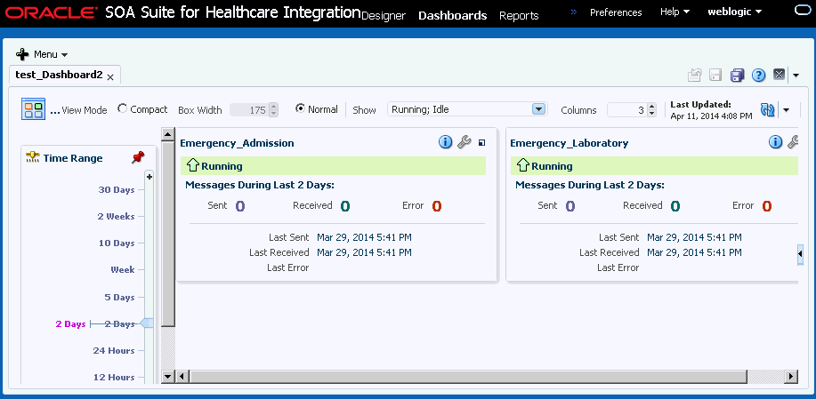
Task: Open the Emergency_Admission wrench configure icon
Action: 464,142
